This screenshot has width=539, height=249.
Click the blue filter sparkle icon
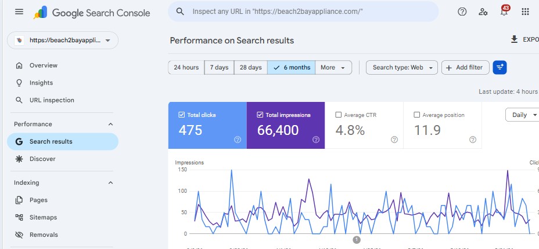pyautogui.click(x=500, y=68)
